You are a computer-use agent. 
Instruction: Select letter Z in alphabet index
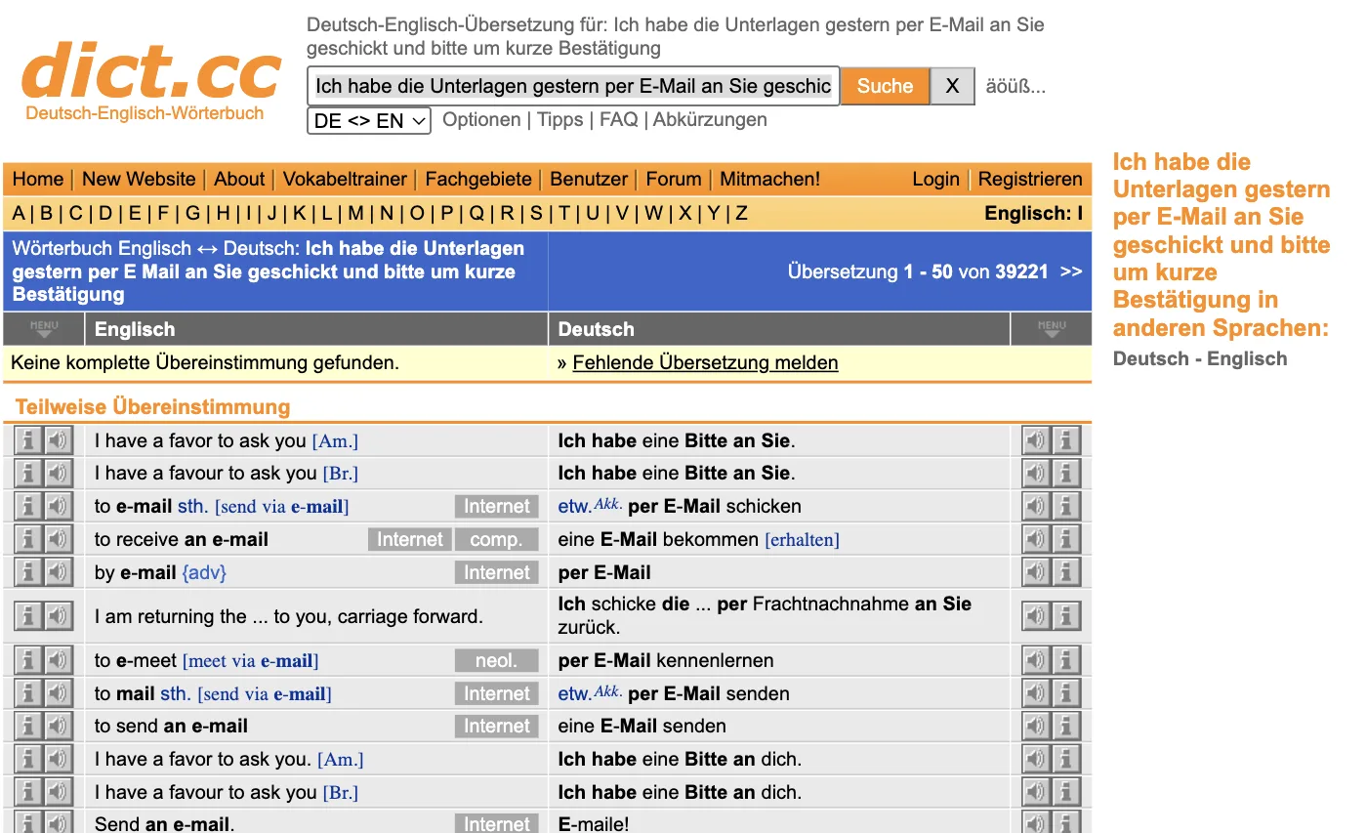741,213
